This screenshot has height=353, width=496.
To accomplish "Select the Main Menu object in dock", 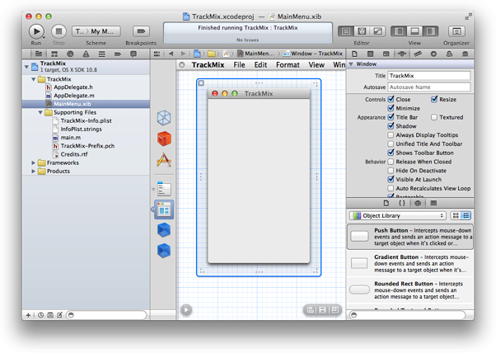I will click(x=164, y=189).
